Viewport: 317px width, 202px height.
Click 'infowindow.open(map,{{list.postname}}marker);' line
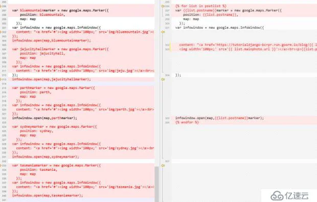coord(219,118)
